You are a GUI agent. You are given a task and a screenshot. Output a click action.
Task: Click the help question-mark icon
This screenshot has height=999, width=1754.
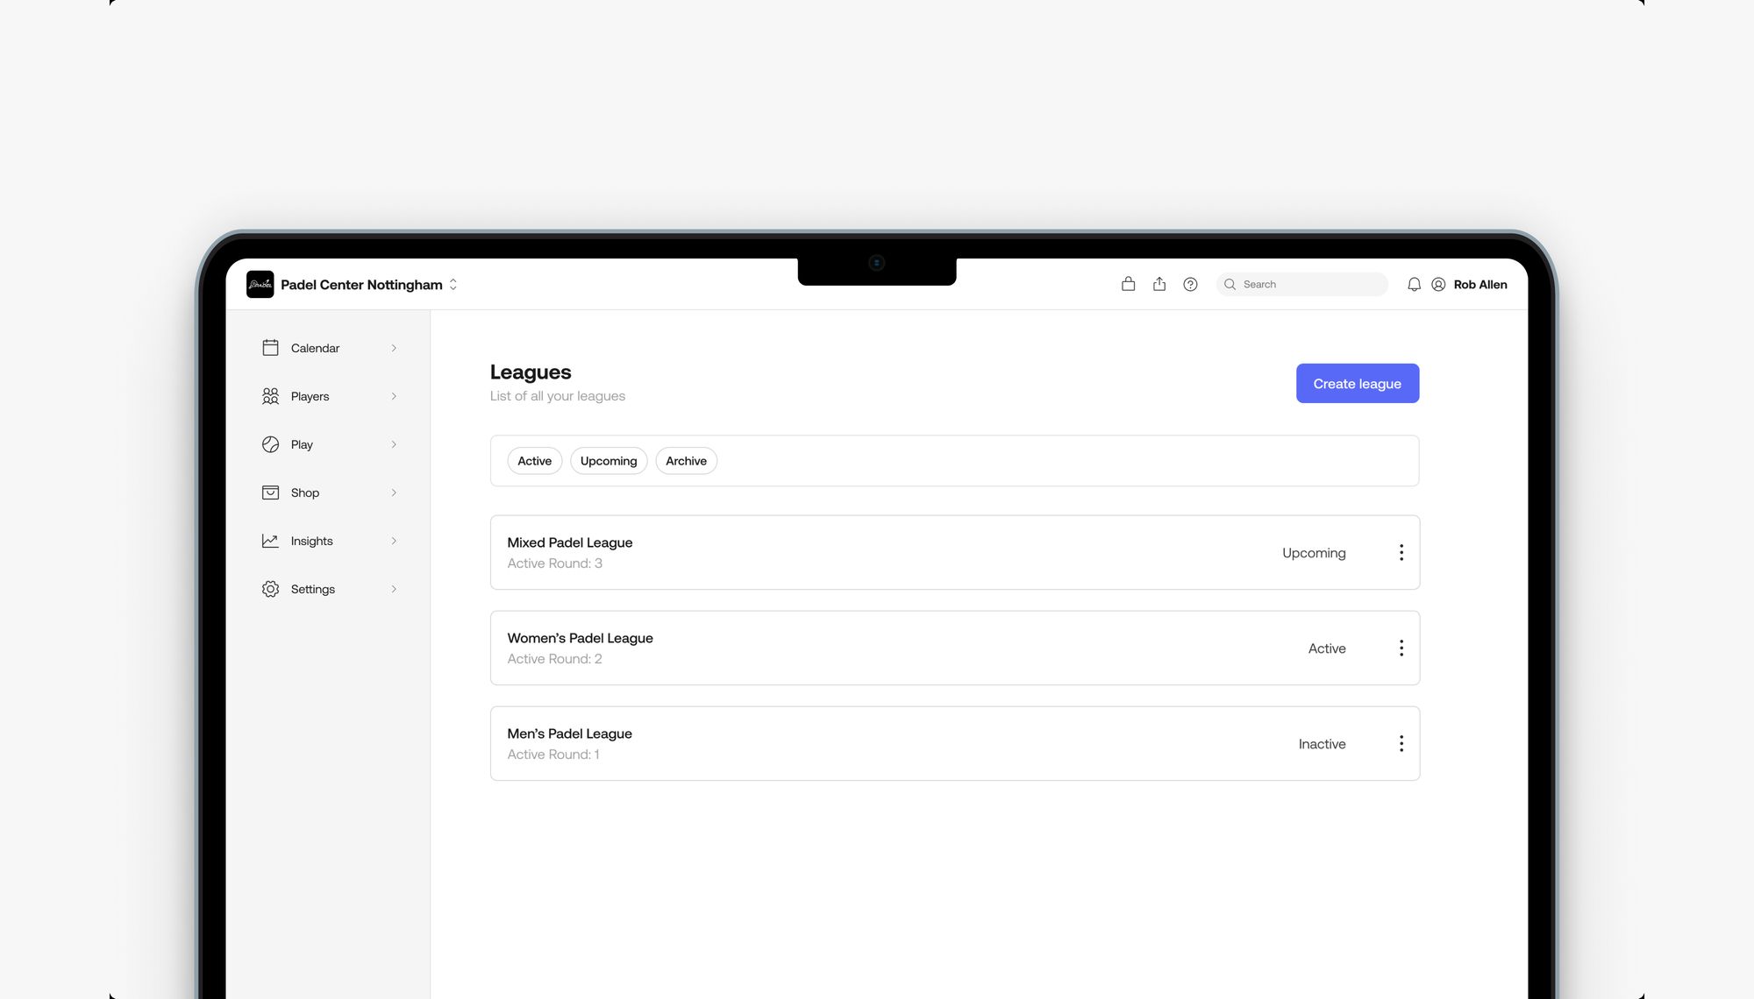click(x=1190, y=284)
